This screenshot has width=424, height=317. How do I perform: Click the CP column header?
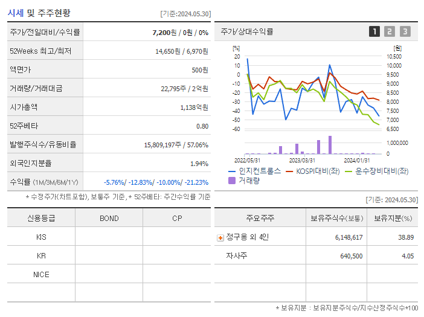[x=177, y=218]
